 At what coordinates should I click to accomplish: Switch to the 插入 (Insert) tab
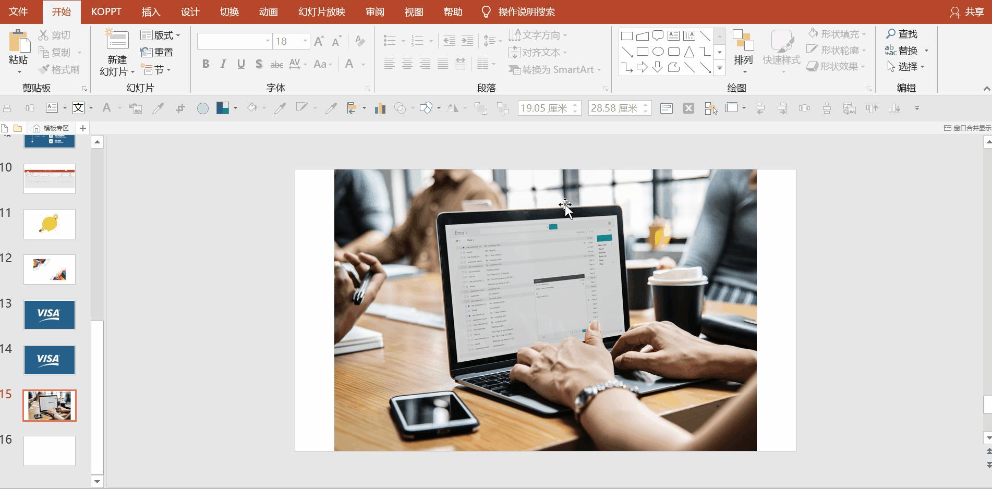(151, 12)
